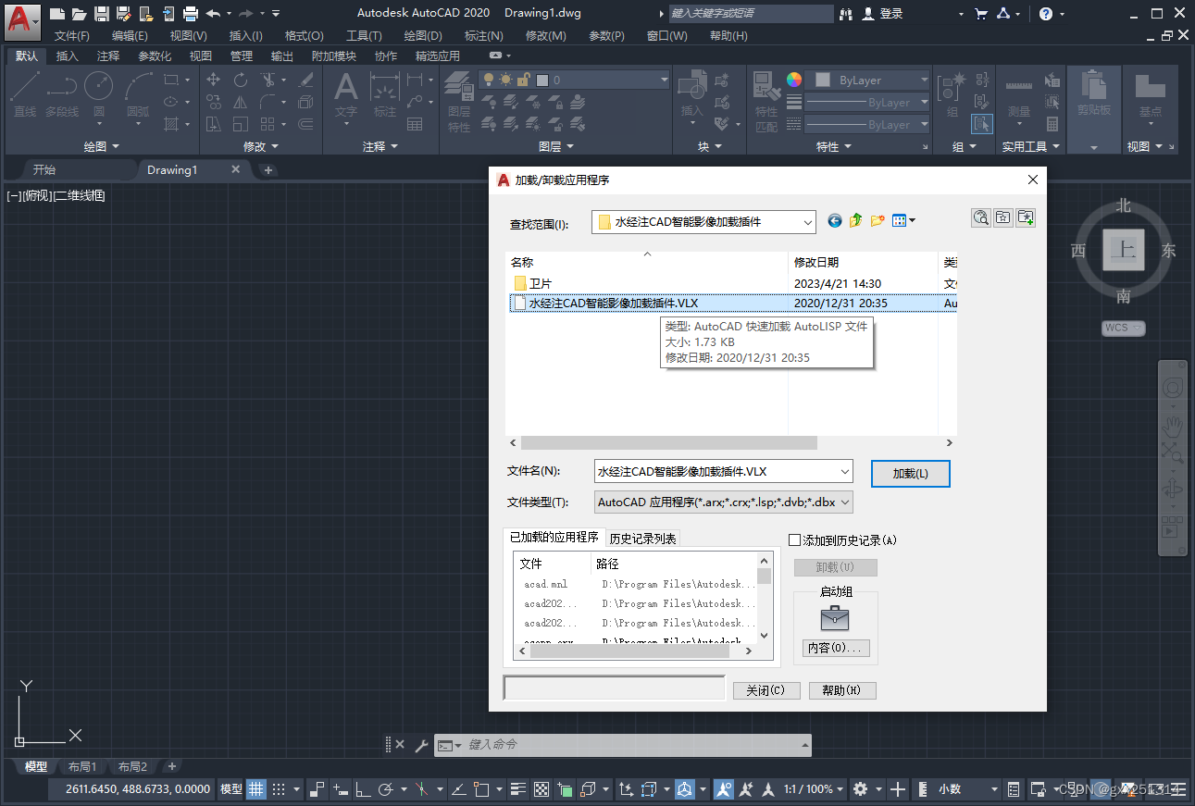This screenshot has width=1195, height=806.
Task: Click the object color wheel icon
Action: (x=794, y=80)
